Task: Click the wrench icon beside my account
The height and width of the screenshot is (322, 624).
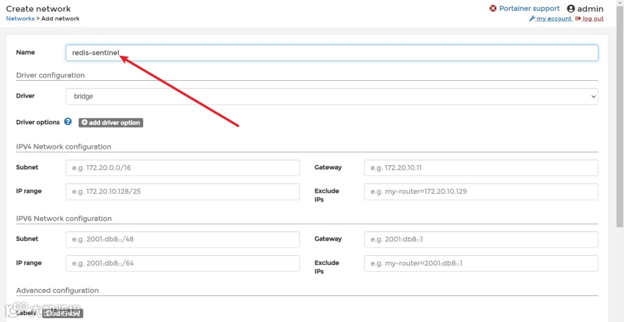Action: pos(532,18)
